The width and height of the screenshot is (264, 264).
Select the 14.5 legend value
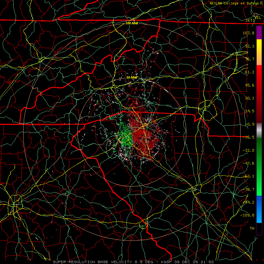[x=250, y=111]
